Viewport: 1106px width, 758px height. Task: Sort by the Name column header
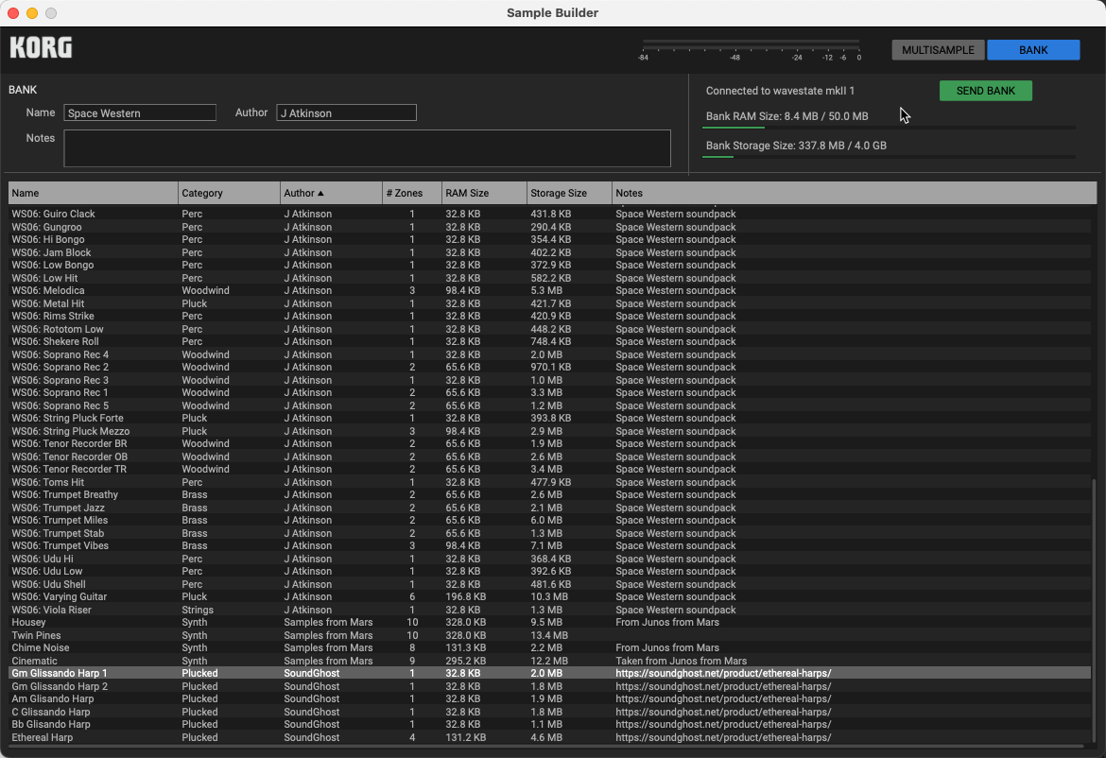pos(93,193)
